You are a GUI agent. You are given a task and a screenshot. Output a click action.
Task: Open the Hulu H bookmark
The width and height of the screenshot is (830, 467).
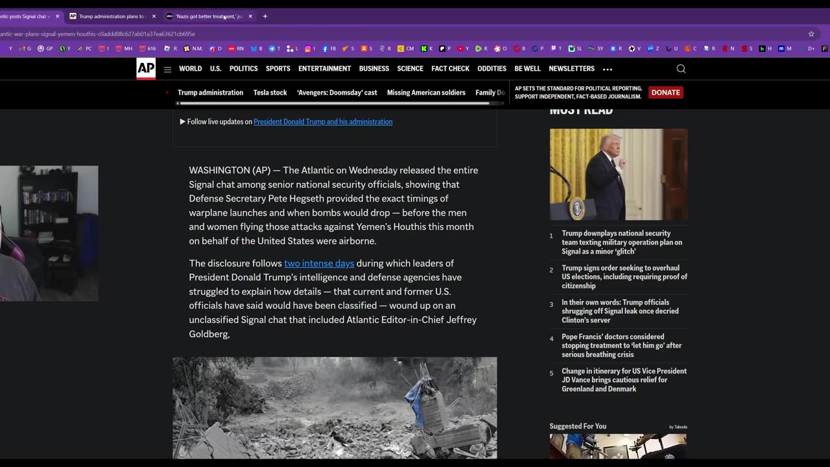click(765, 49)
